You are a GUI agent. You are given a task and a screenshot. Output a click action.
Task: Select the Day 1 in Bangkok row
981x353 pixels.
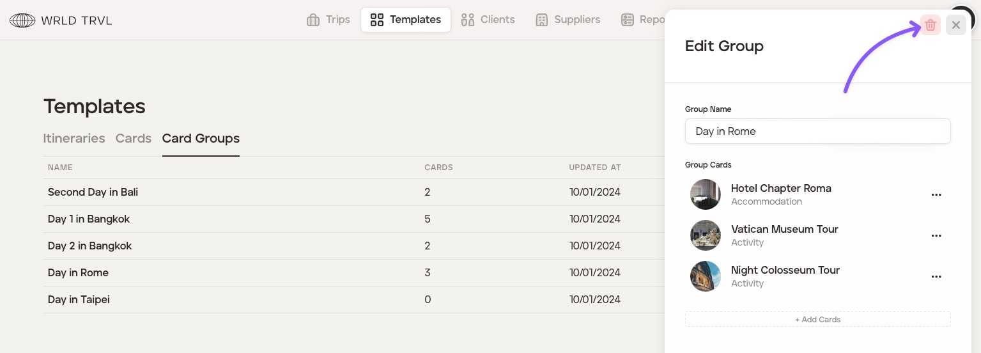(89, 219)
